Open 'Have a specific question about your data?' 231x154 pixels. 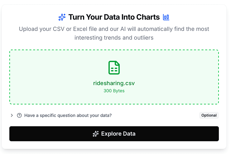pyautogui.click(x=68, y=115)
